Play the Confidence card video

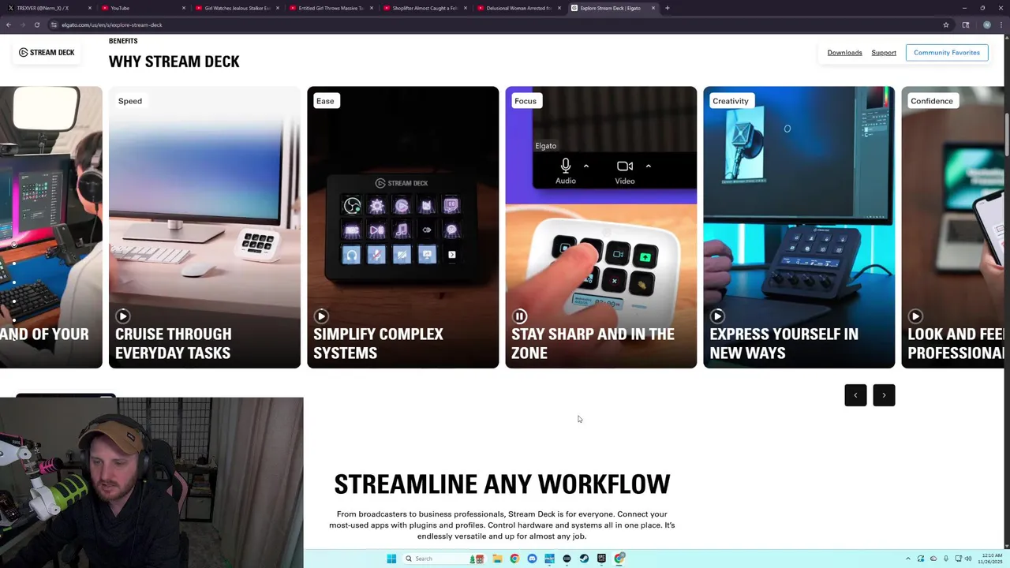[915, 316]
